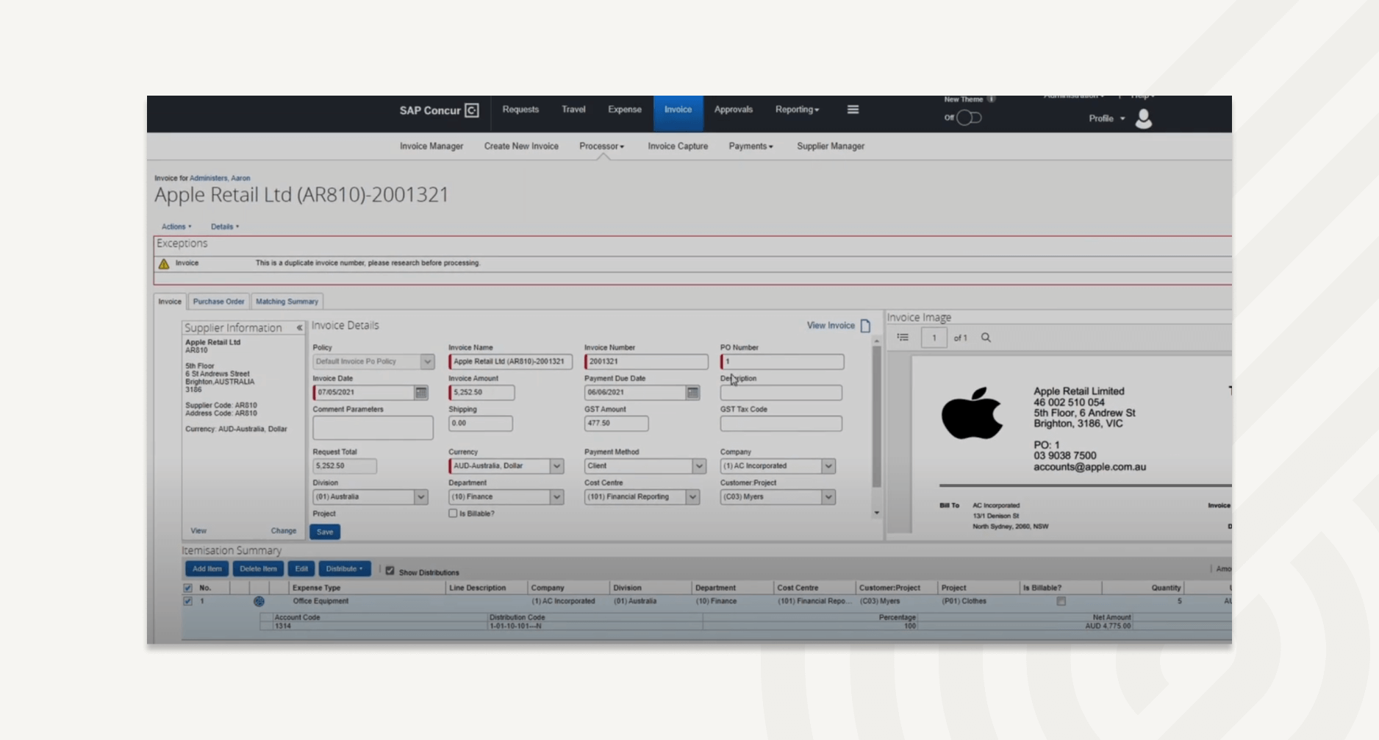1379x740 pixels.
Task: Open Supplier Manager
Action: (x=831, y=146)
